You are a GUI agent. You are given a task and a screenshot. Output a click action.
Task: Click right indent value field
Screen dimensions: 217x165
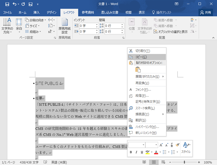(87, 32)
